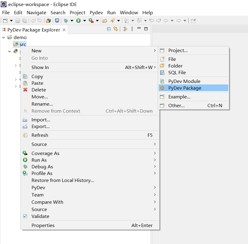Close the PyDev Package Explorer tab
The image size is (248, 244).
(x=64, y=30)
